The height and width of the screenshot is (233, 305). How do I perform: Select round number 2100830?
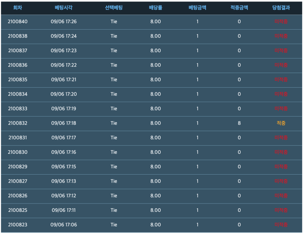pyautogui.click(x=18, y=152)
